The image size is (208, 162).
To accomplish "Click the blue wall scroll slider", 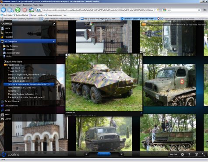I will (x=104, y=154).
